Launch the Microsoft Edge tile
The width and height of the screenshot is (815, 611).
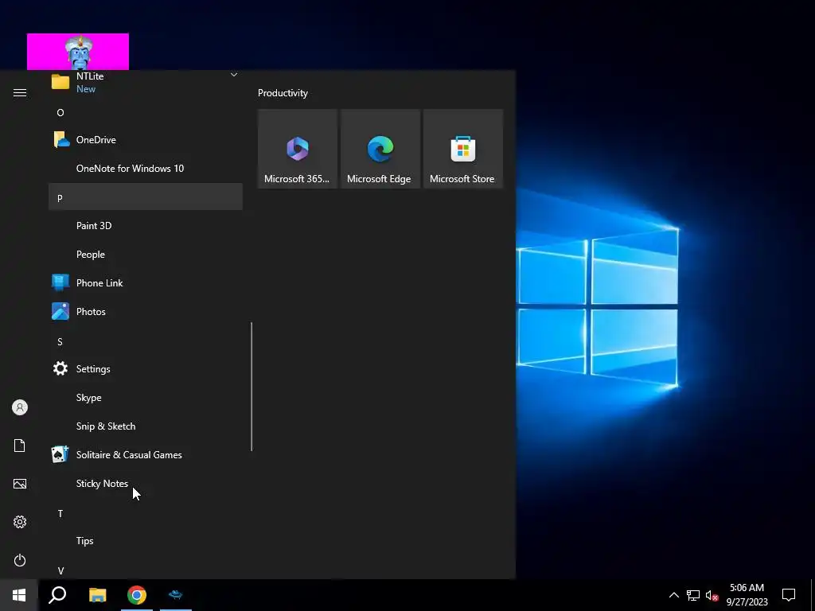coord(380,149)
